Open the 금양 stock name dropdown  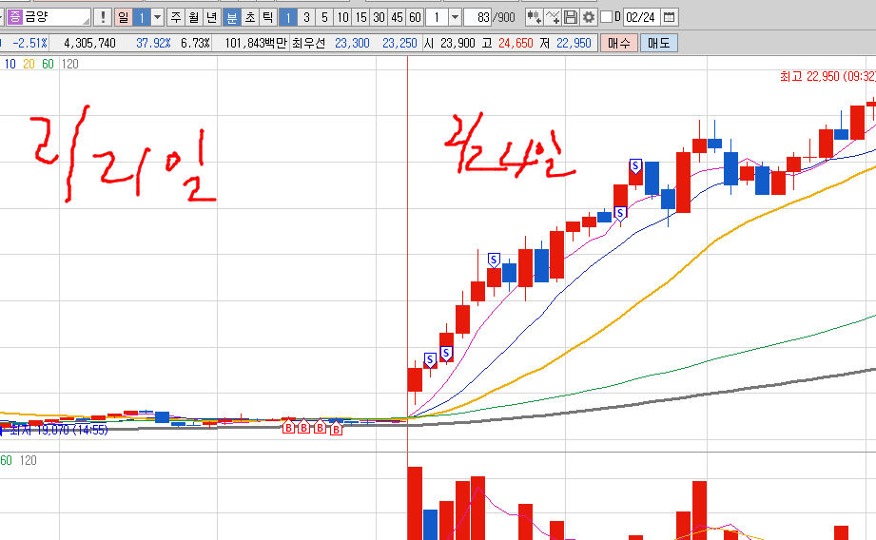click(x=86, y=17)
